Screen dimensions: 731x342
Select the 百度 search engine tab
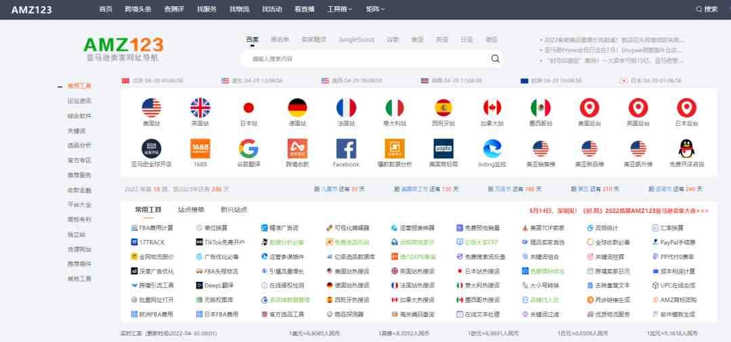click(x=252, y=40)
